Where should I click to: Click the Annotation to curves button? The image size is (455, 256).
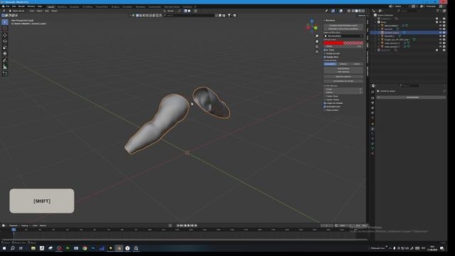pos(343,81)
